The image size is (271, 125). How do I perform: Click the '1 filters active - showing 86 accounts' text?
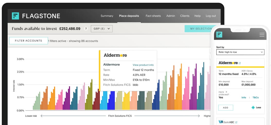pyautogui.click(x=73, y=41)
